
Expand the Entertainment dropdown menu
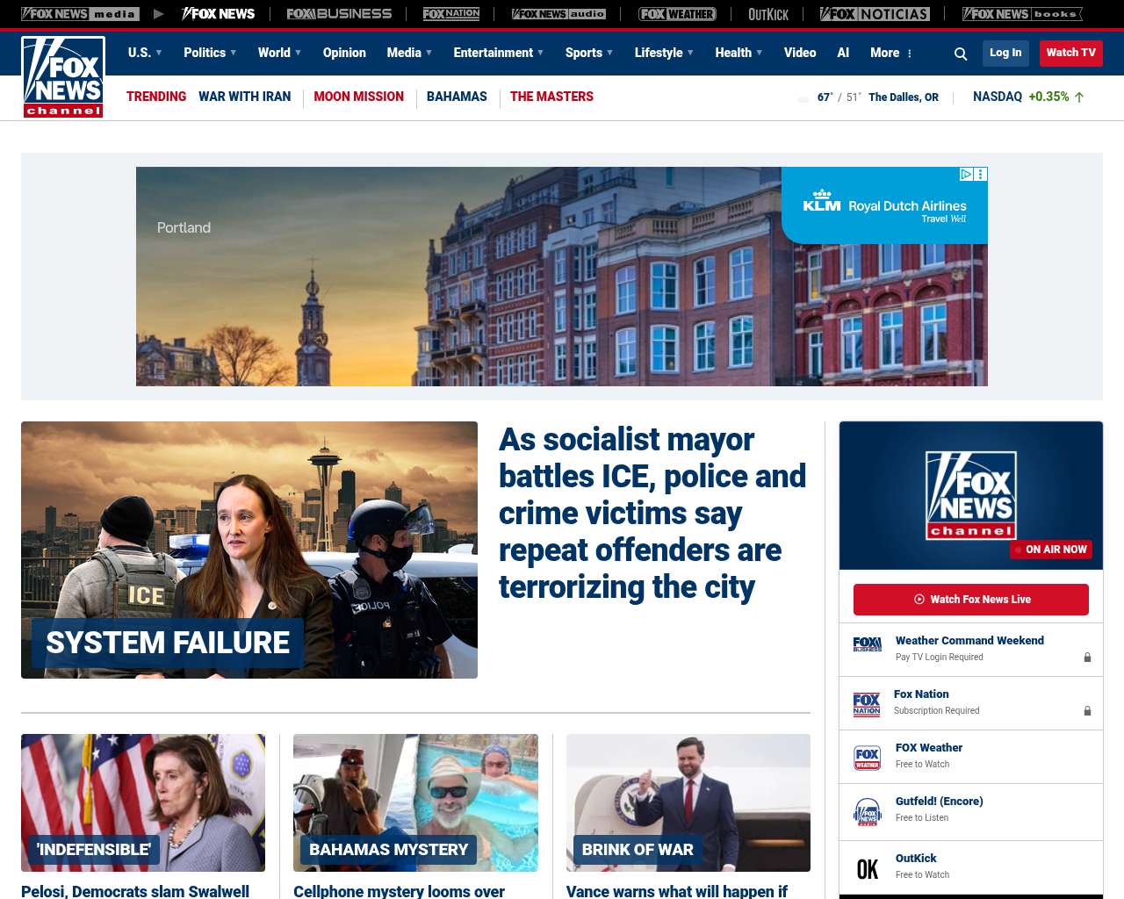point(498,53)
